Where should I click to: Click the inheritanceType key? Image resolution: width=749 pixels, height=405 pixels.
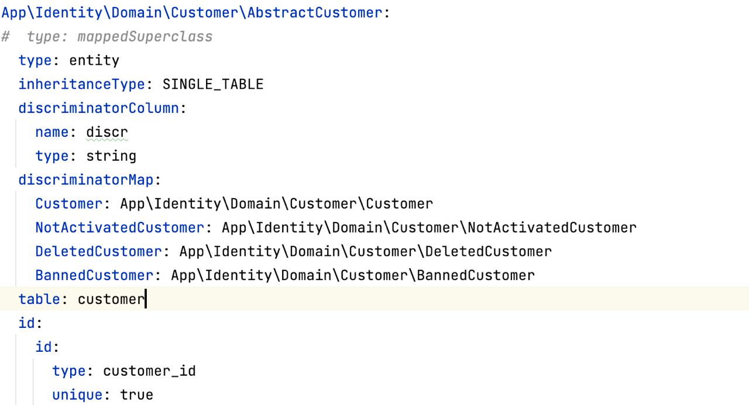[x=81, y=85]
